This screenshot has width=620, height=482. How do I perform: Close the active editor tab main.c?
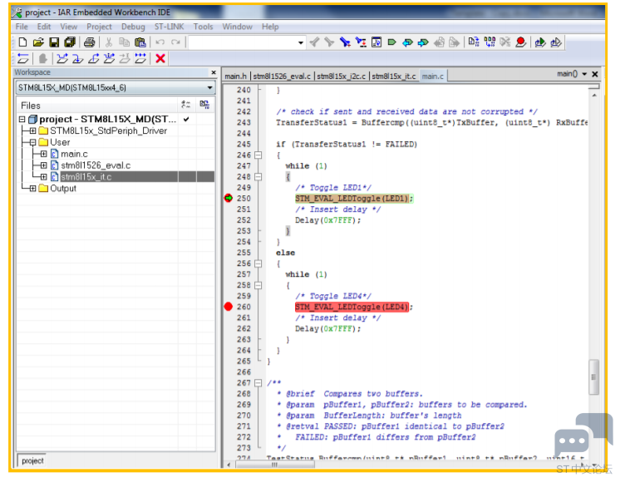595,74
